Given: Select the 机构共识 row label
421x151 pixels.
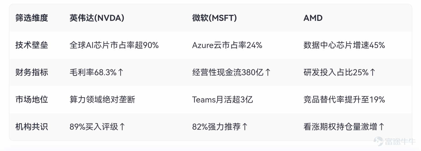Looking at the screenshot, I should [32, 127].
